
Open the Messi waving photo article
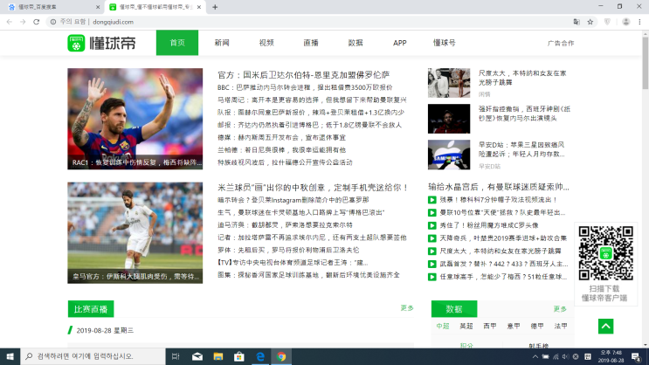135,119
